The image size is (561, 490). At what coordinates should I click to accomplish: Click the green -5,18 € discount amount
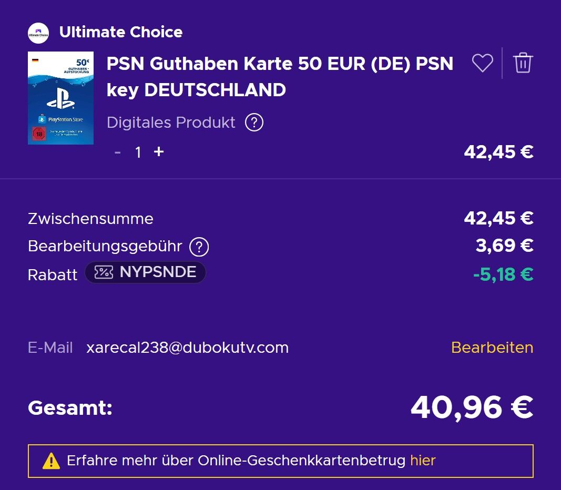(503, 274)
